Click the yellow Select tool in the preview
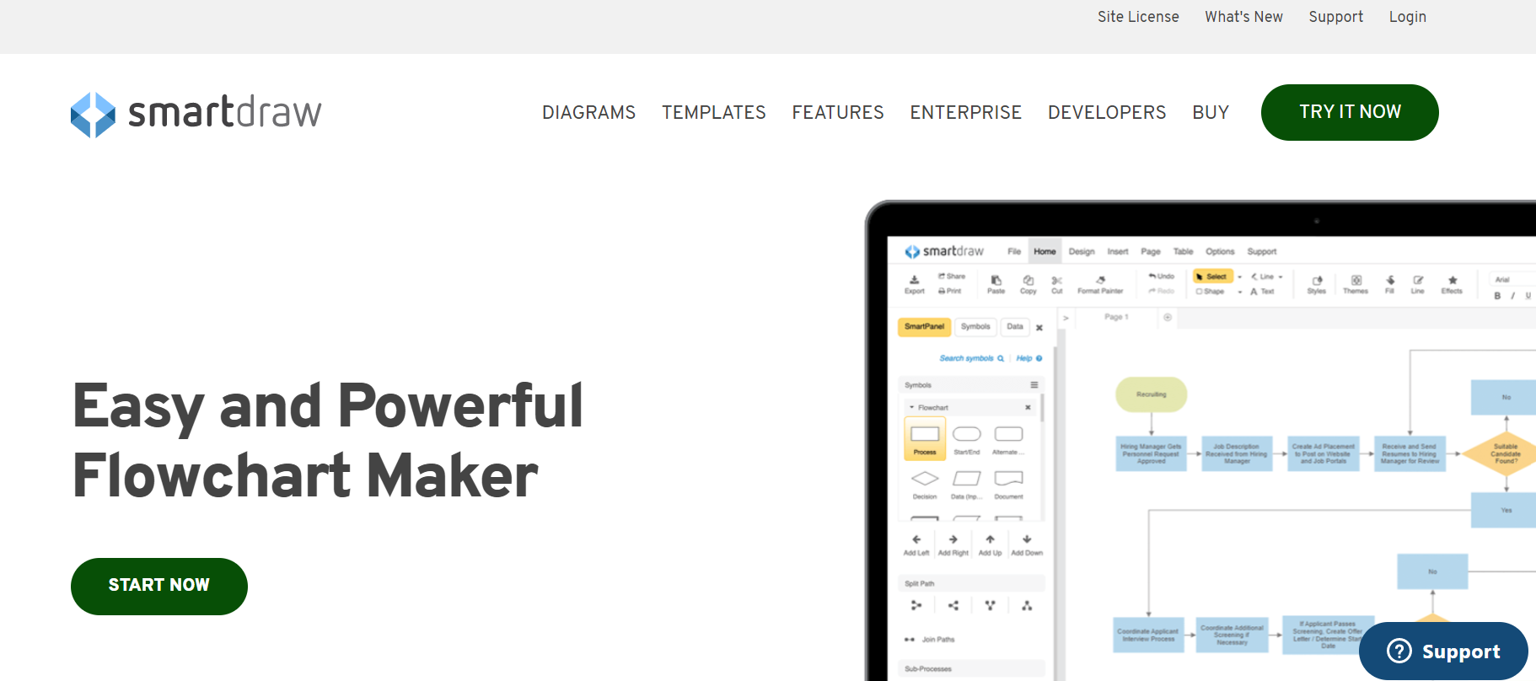Screen dimensions: 1536x681 pyautogui.click(x=1213, y=276)
